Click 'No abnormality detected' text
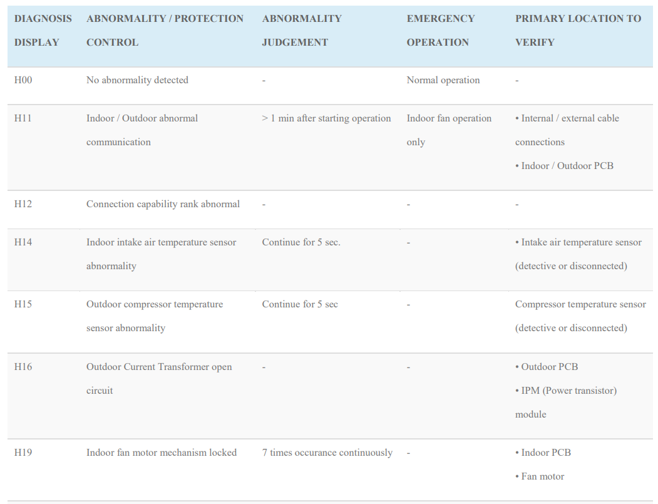The height and width of the screenshot is (504, 658). coord(137,80)
